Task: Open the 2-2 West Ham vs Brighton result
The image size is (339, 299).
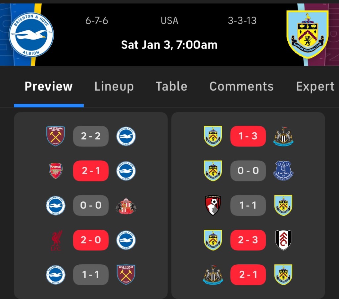Action: [x=91, y=136]
